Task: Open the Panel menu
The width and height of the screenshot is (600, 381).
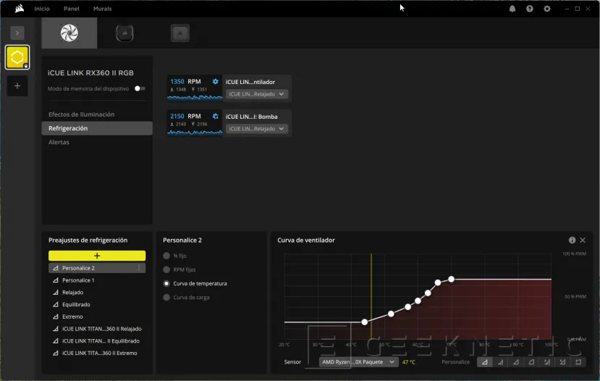Action: 72,9
